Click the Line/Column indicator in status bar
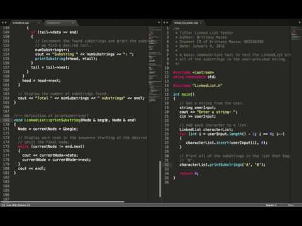The image size is (302, 226). coord(18,205)
